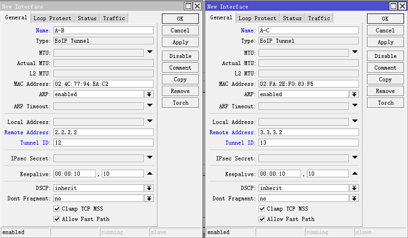Open Traffic tab in A-C window
This screenshot has width=408, height=238.
coord(319,19)
